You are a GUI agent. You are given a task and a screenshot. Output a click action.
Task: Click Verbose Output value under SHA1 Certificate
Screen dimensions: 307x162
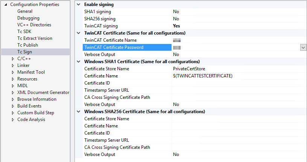pos(176,104)
